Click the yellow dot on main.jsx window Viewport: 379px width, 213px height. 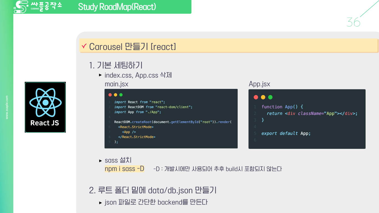(116, 95)
